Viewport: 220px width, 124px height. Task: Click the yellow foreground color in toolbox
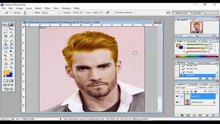click(x=6, y=73)
